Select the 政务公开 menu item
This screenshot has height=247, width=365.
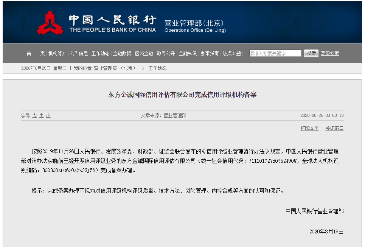pyautogui.click(x=166, y=53)
